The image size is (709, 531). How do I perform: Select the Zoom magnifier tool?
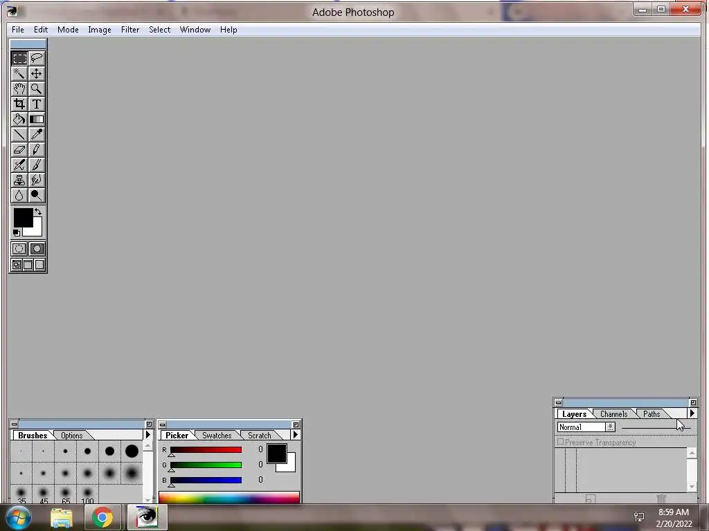37,89
